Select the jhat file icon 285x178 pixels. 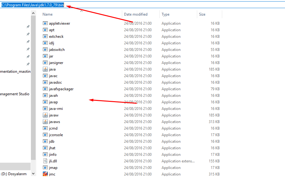point(45,148)
